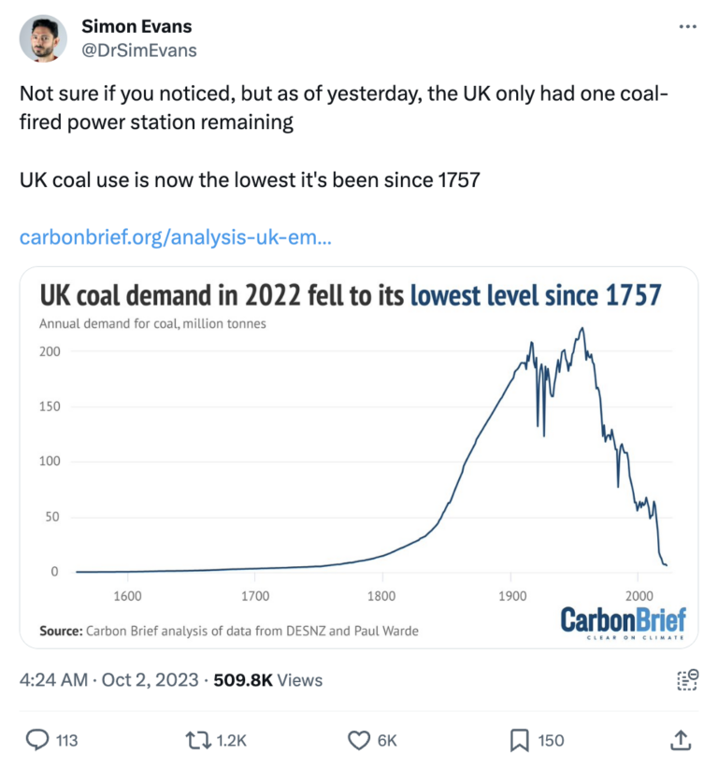Screen dimensions: 718x768
Task: Check the 6K likes count
Action: (x=386, y=740)
